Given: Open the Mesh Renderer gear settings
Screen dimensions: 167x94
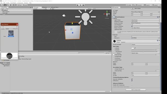Looking at the screenshot, I should (159, 17).
